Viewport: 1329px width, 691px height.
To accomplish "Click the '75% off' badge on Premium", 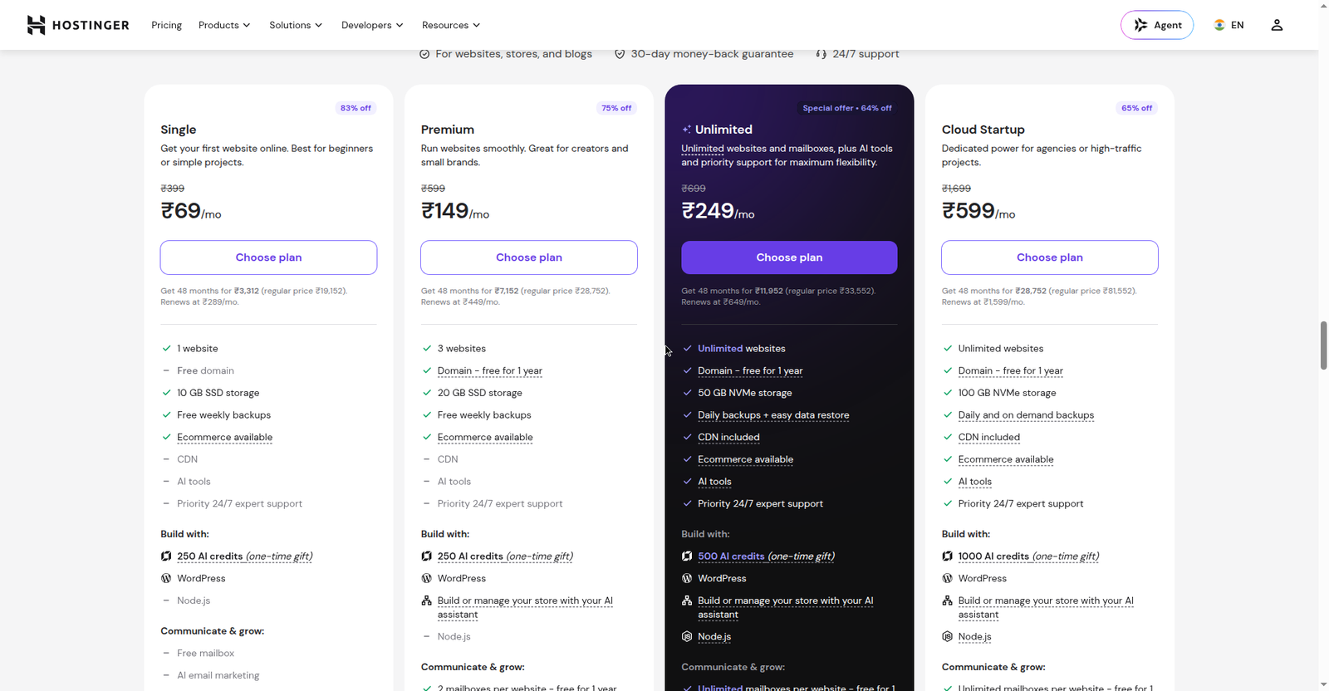I will (x=616, y=108).
